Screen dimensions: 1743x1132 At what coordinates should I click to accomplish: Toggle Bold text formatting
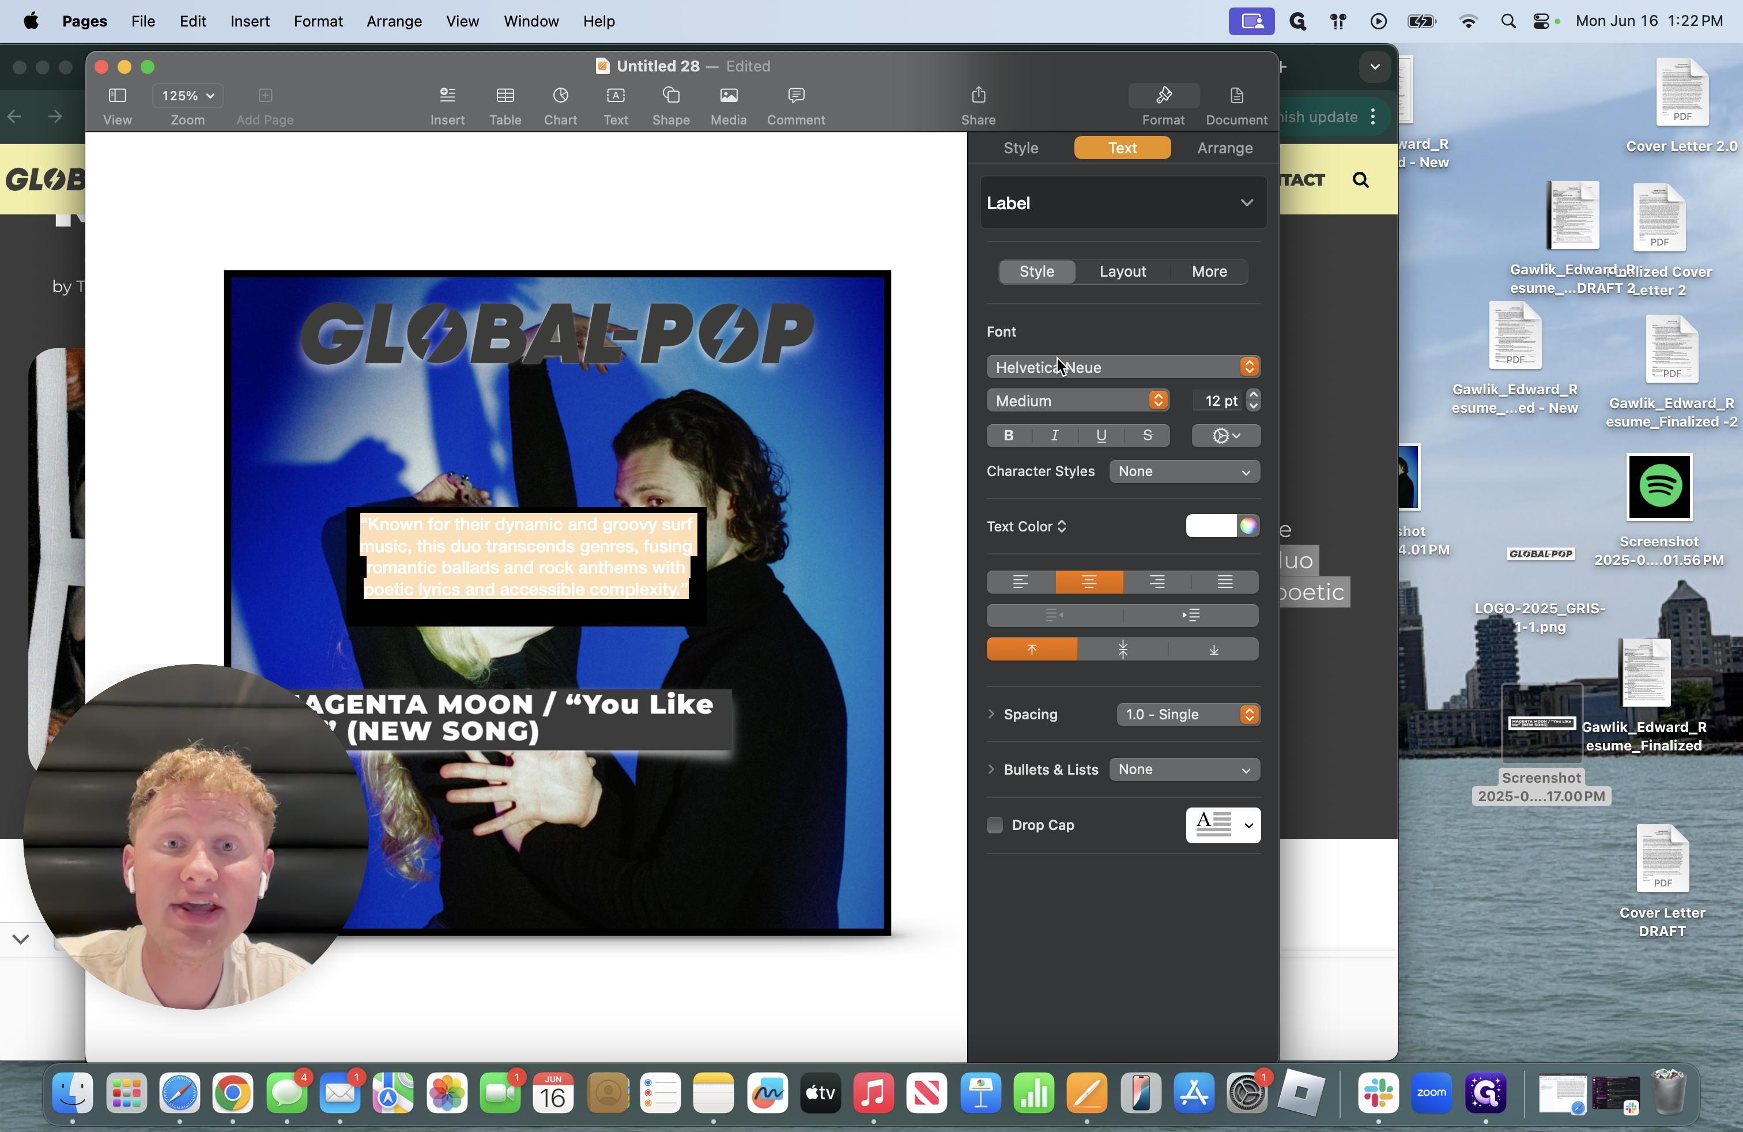pyautogui.click(x=1009, y=436)
